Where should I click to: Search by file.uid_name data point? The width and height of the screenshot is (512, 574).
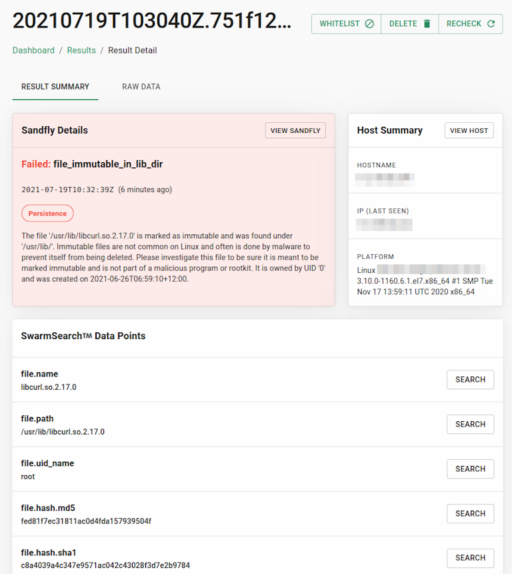470,469
